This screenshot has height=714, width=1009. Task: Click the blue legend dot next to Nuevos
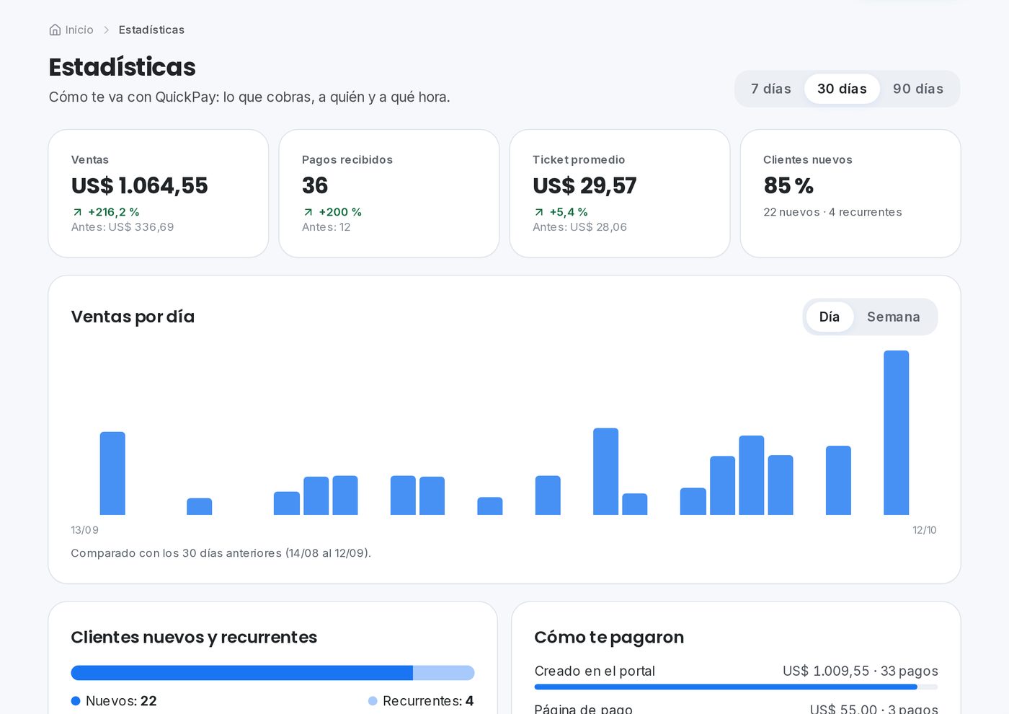[x=76, y=701]
